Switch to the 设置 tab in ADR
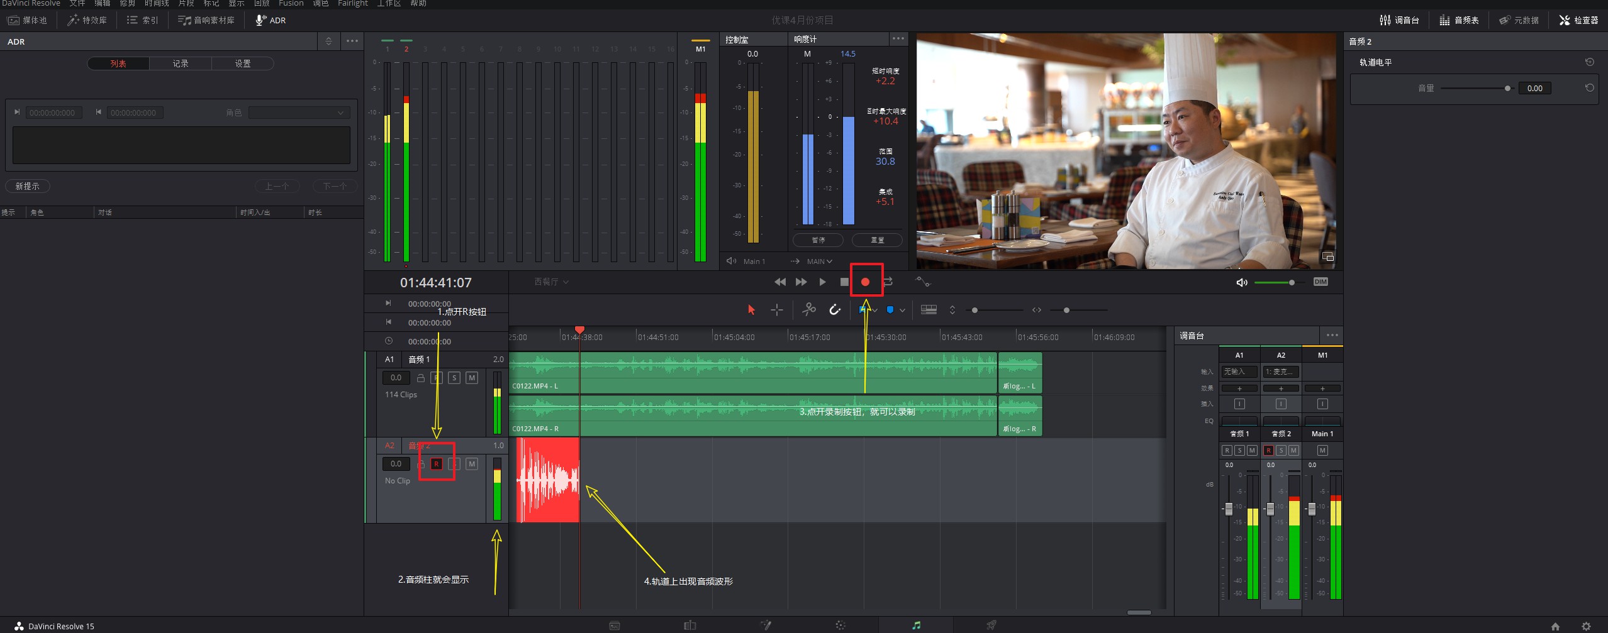1608x633 pixels. 243,63
